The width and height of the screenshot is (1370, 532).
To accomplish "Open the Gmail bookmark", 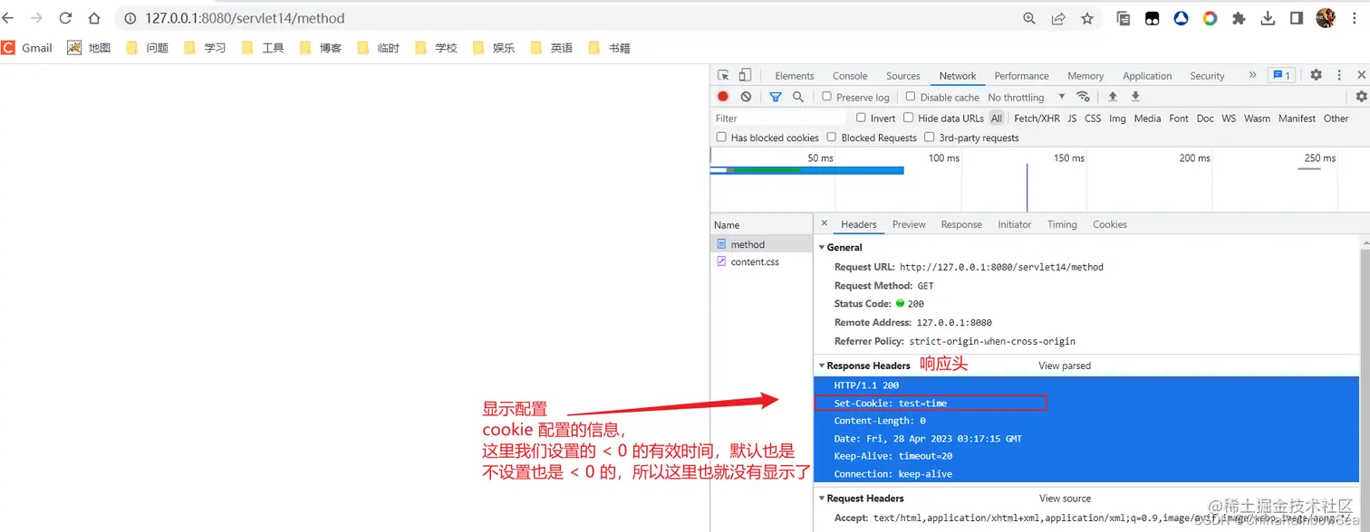I will (x=27, y=48).
